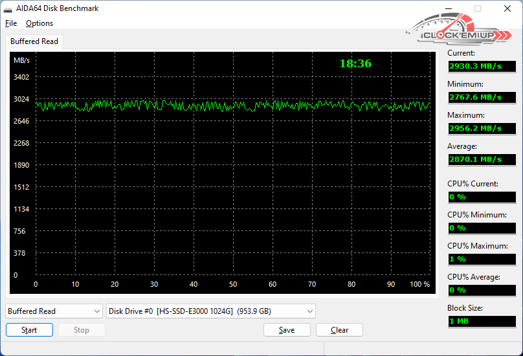Click the Maximum speed value 2956.2 MB/s
Viewport: 523px width, 356px height.
(482, 128)
